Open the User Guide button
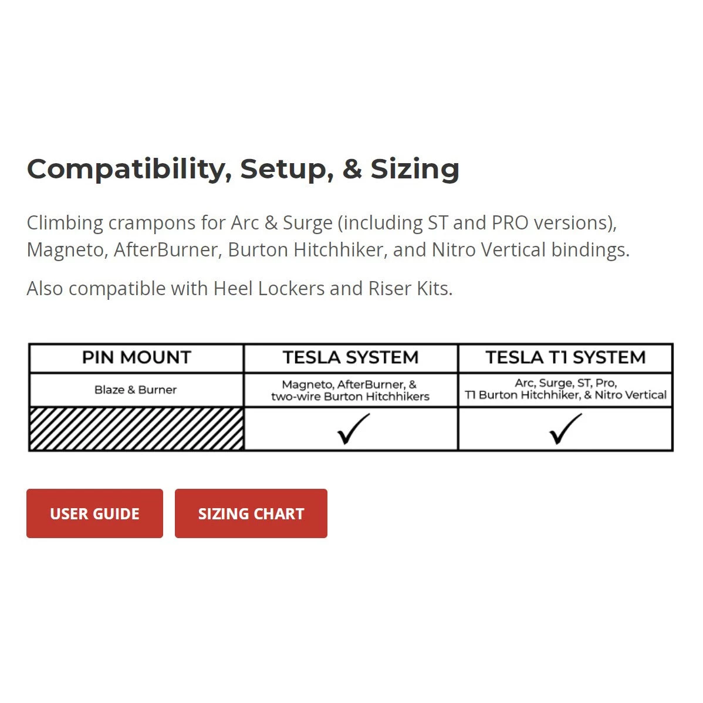 [x=94, y=513]
